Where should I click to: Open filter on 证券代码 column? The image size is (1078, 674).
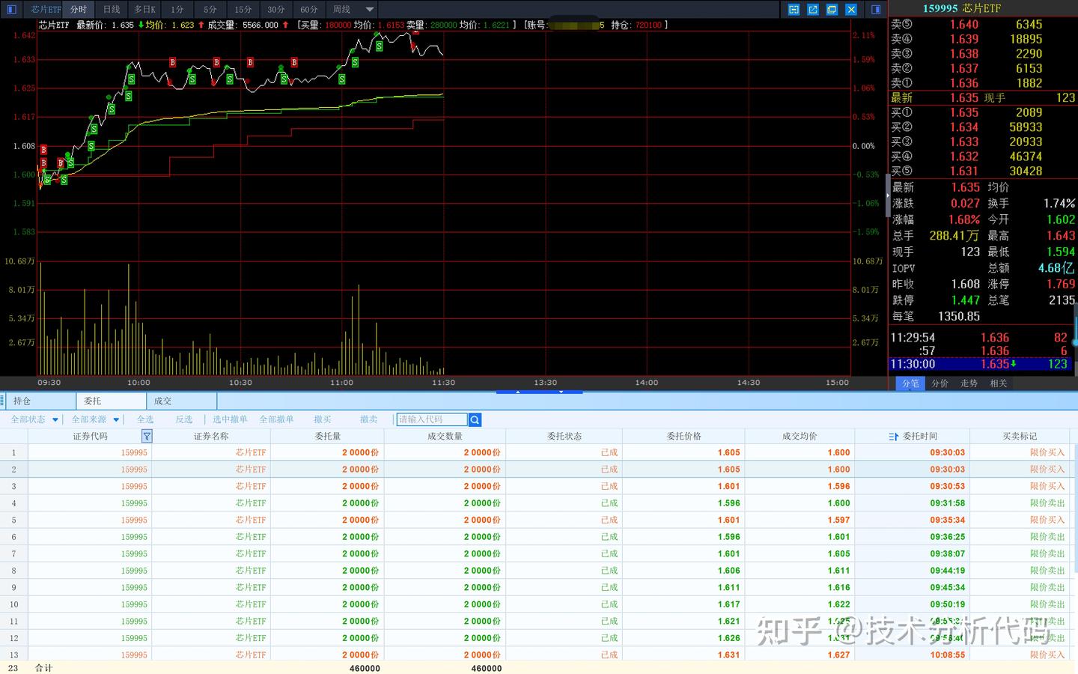coord(147,436)
